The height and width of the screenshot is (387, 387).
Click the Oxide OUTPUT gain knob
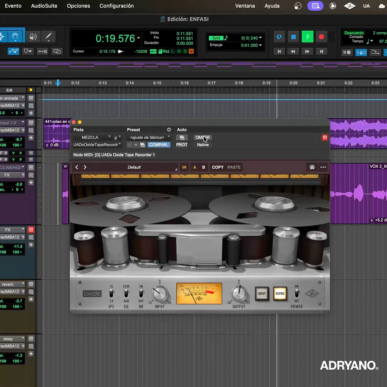point(239,294)
